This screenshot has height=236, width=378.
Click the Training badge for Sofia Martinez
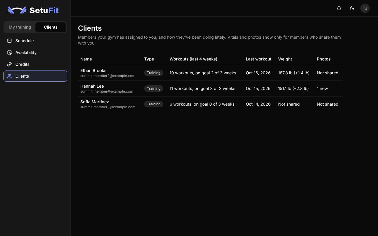(154, 104)
